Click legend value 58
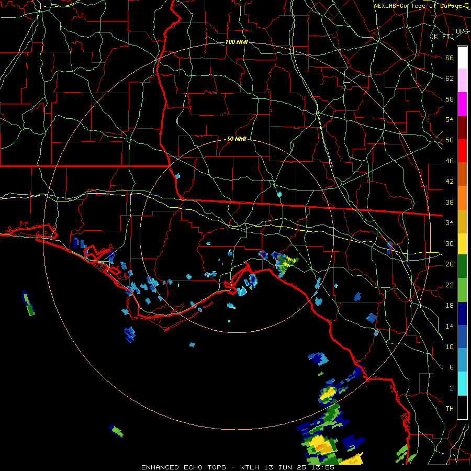 (x=450, y=99)
